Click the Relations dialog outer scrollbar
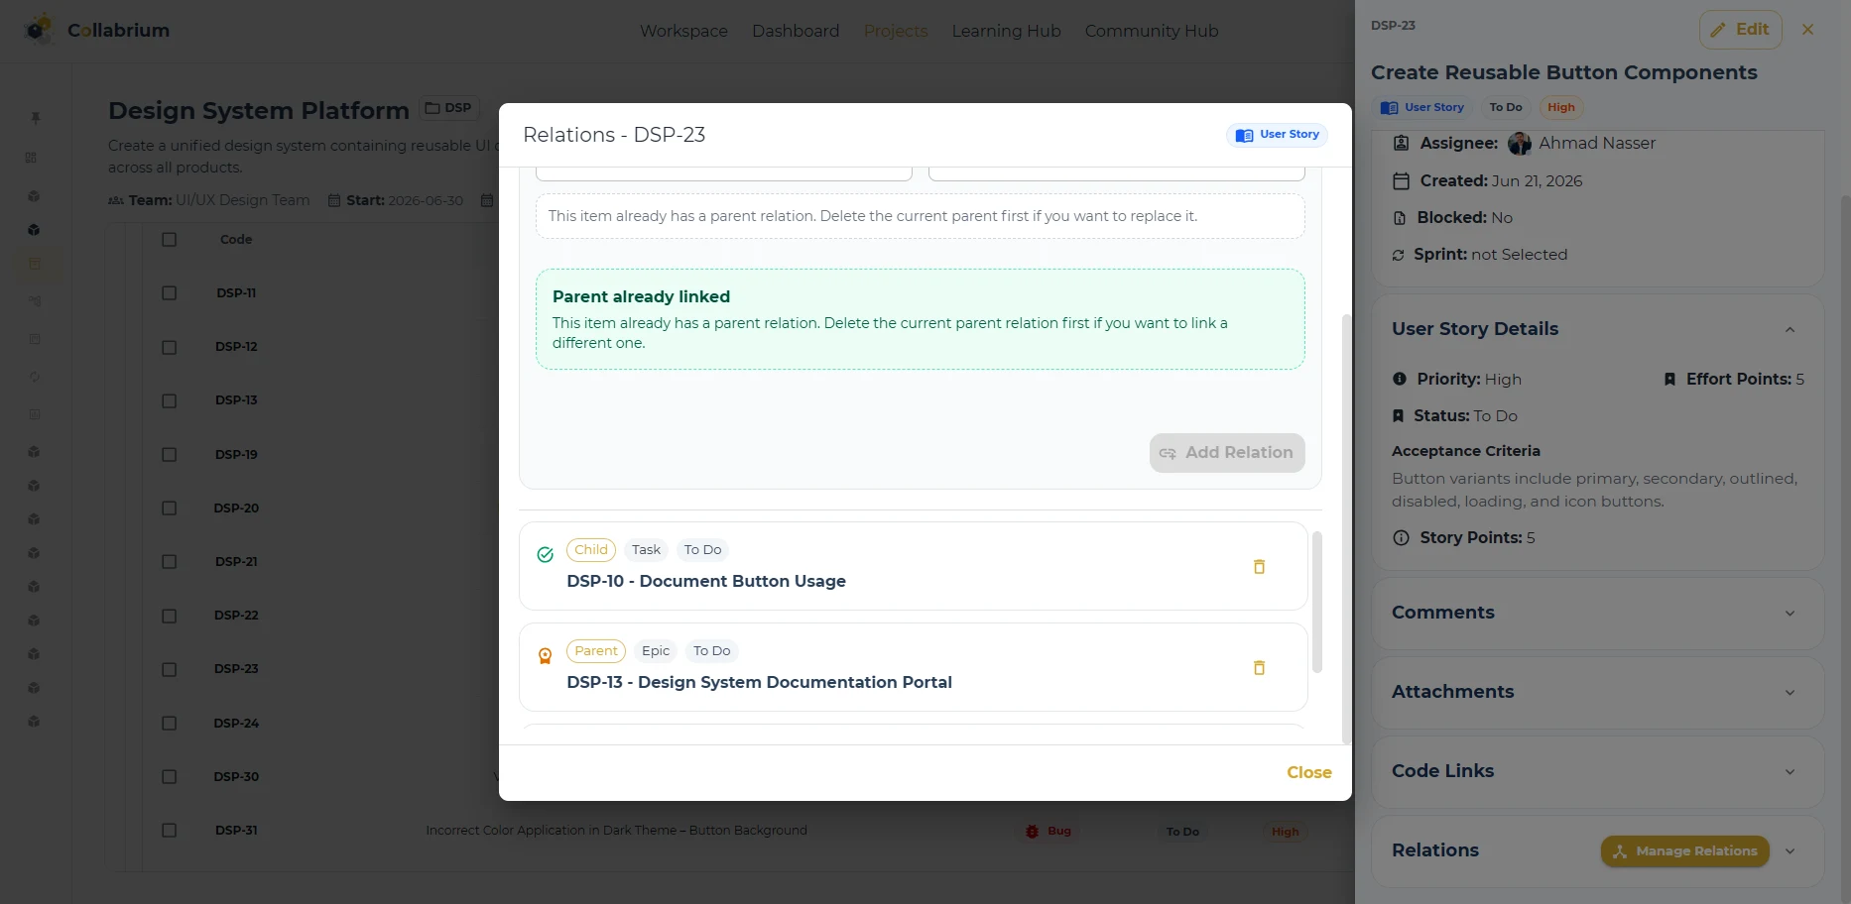The width and height of the screenshot is (1851, 904). pos(1346,528)
